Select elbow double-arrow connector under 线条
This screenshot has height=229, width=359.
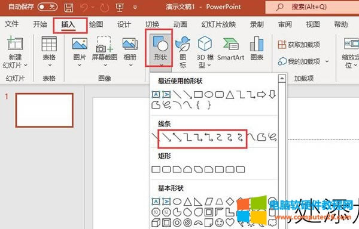pos(209,137)
